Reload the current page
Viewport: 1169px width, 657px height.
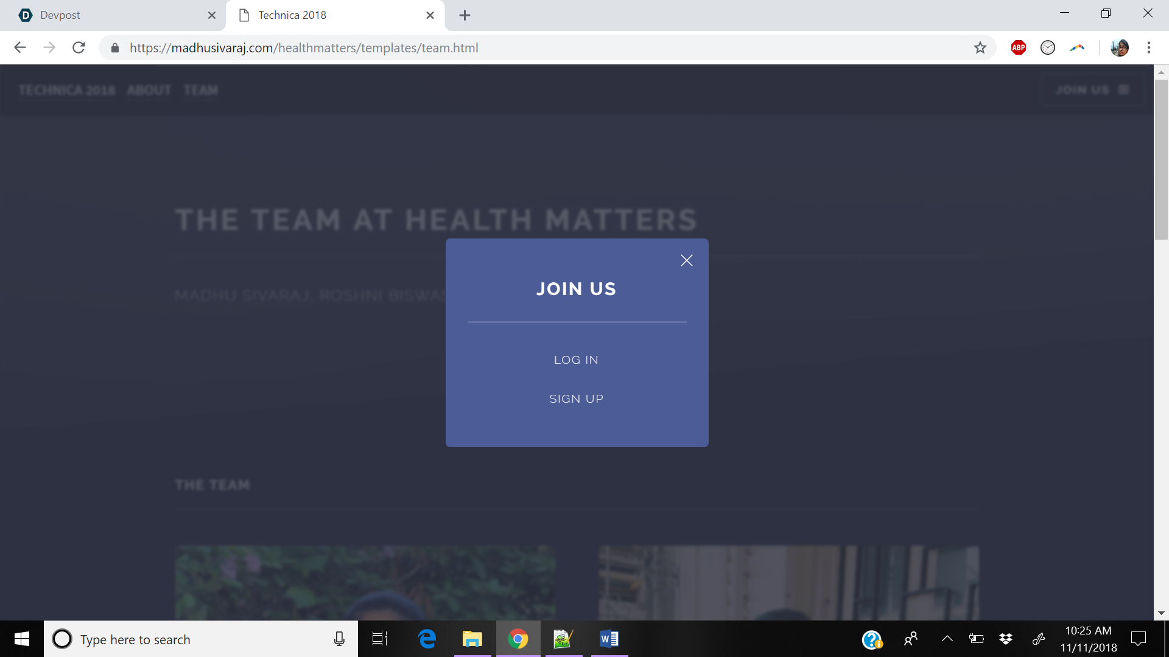(79, 47)
